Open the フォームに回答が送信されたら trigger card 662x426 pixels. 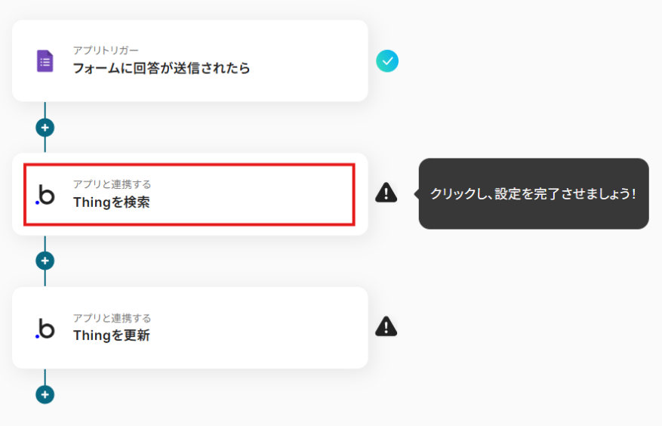coord(190,60)
